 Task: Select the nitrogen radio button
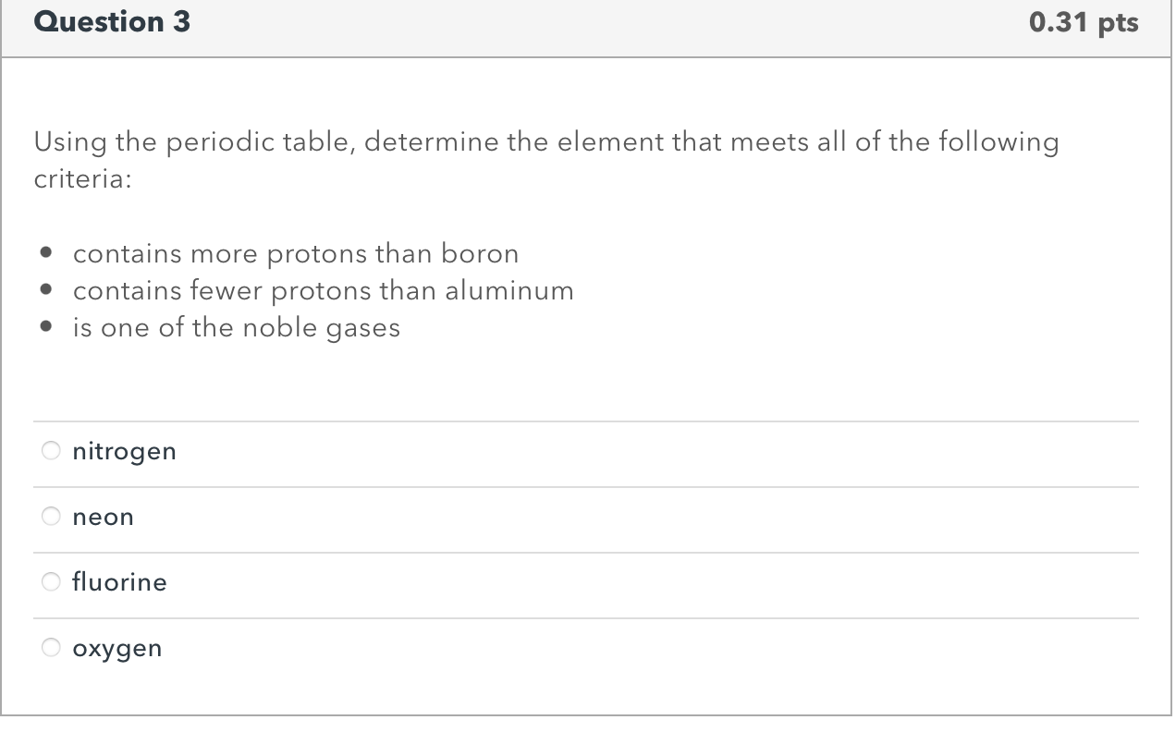click(x=51, y=451)
